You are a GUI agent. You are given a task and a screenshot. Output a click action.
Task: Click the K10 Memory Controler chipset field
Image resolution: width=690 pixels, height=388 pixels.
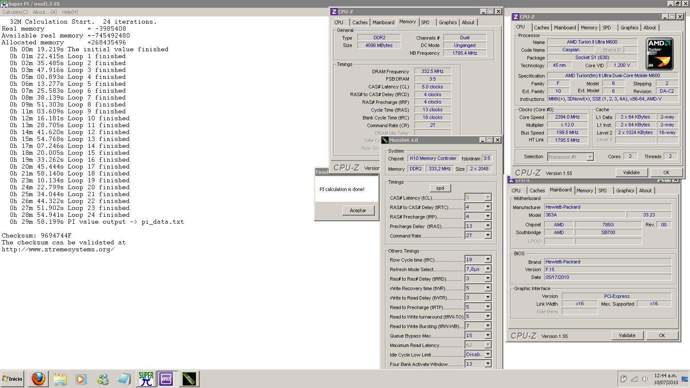click(x=433, y=158)
